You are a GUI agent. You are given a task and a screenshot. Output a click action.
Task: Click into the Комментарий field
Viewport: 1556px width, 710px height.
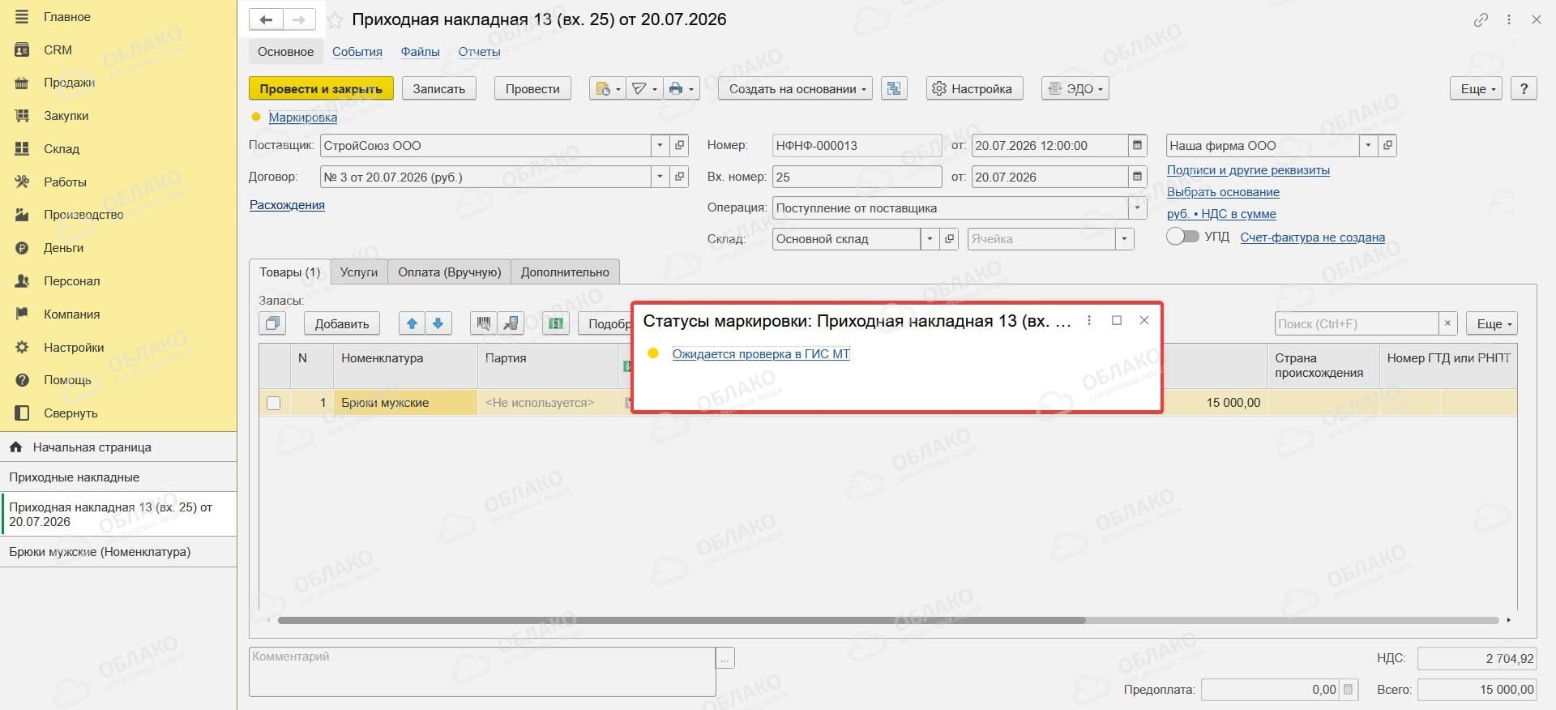[x=482, y=672]
